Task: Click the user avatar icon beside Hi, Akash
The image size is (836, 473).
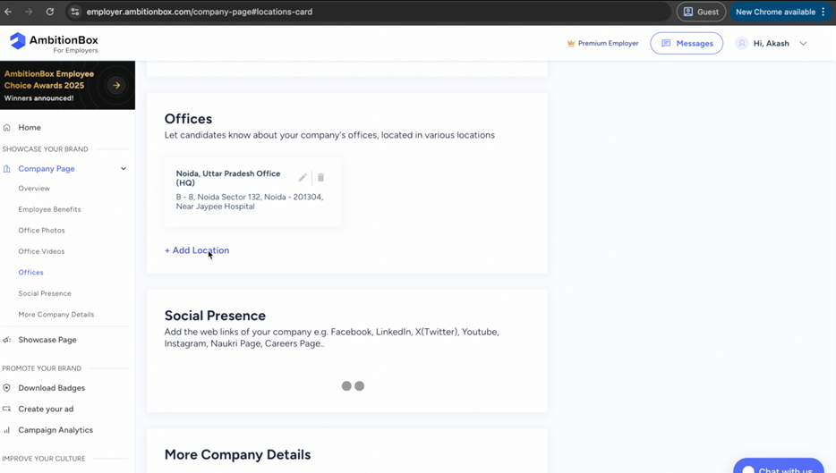Action: click(x=741, y=43)
